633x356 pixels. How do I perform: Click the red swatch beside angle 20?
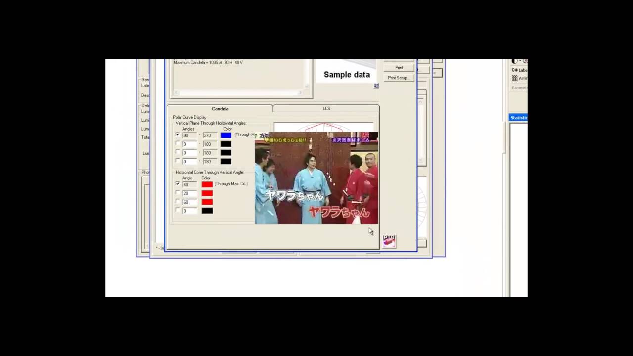[x=207, y=193]
